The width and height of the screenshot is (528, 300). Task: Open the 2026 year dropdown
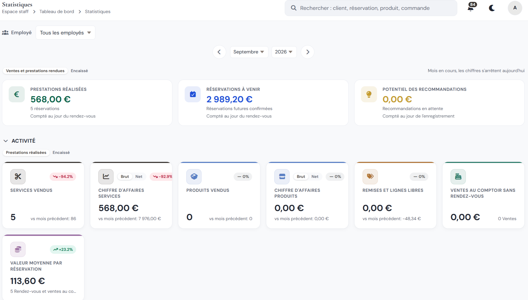pos(284,52)
